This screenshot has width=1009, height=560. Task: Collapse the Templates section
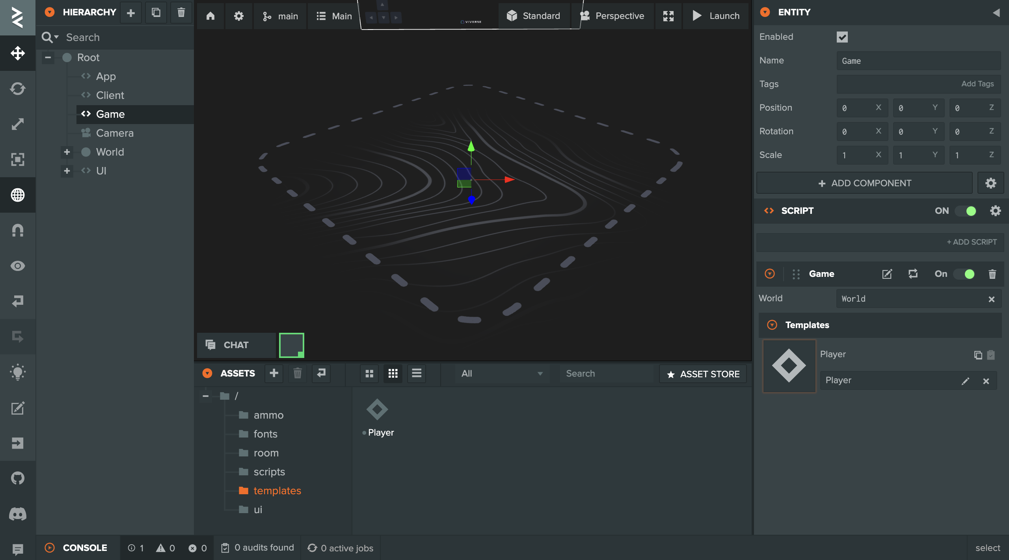coord(772,325)
